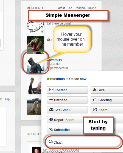This screenshot has height=153, width=123.
Task: Click the solid envelope Get E-mail icon
Action: coord(51,110)
